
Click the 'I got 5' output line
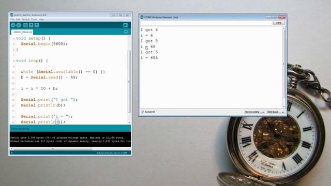click(149, 52)
